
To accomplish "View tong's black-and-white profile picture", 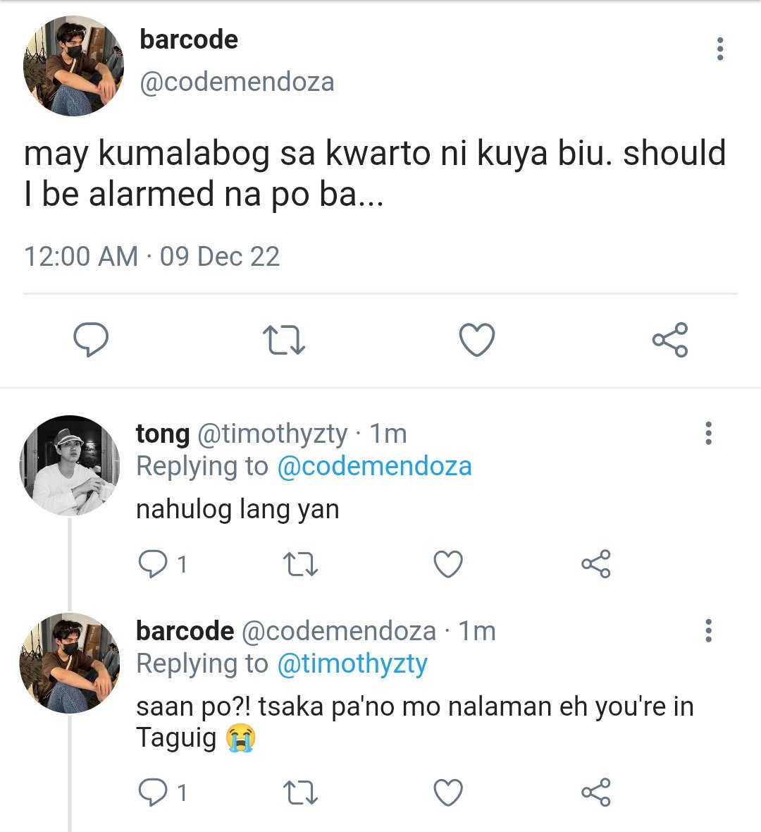I will click(70, 465).
